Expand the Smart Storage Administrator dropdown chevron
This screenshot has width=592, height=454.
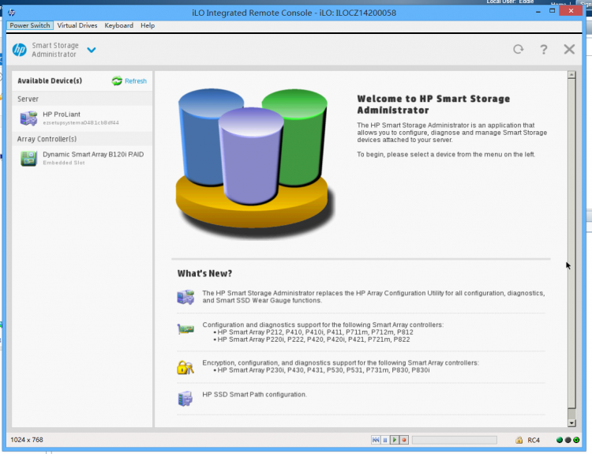pos(92,50)
